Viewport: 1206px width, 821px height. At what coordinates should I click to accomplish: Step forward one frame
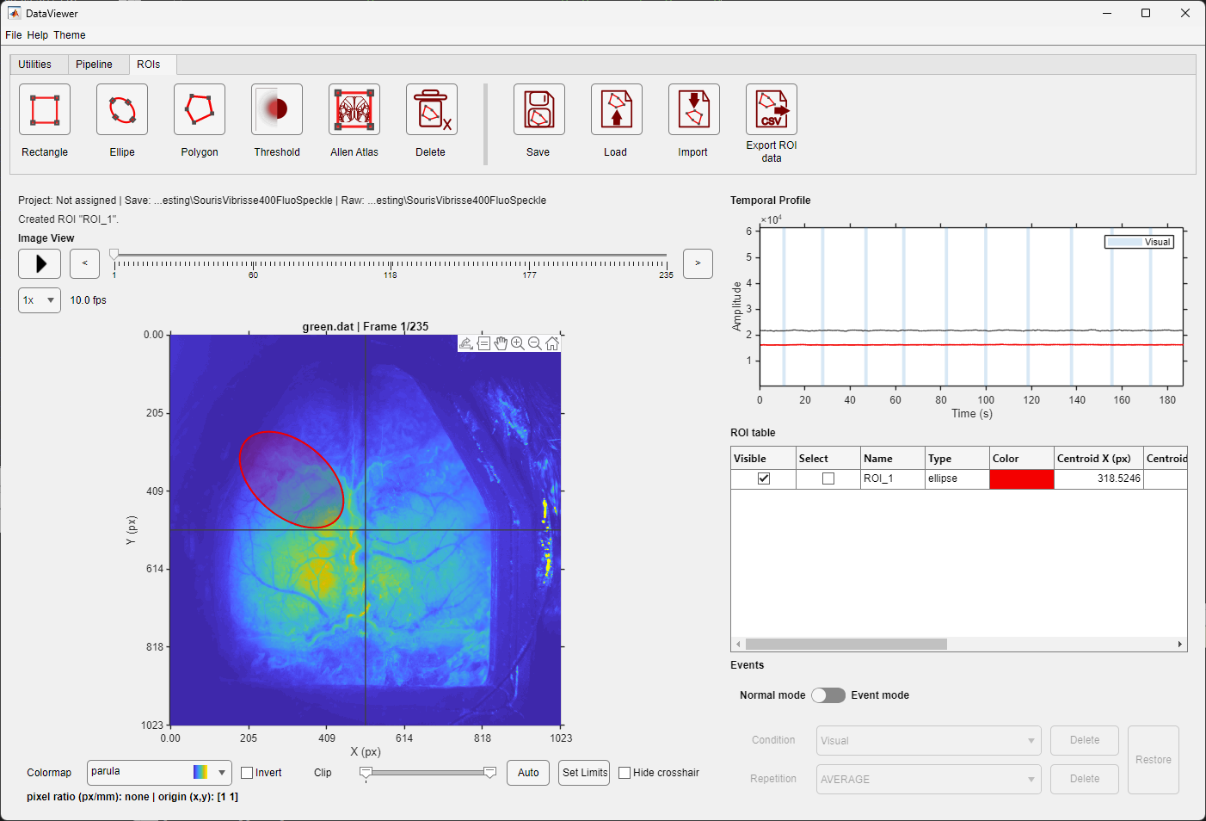tap(698, 263)
